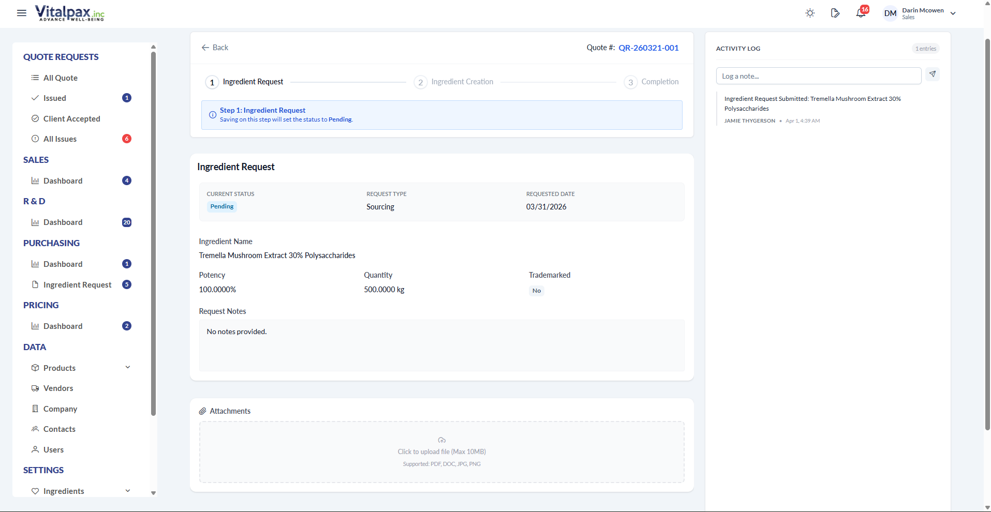Open Client Accepted in sidebar
The width and height of the screenshot is (991, 512).
point(72,118)
